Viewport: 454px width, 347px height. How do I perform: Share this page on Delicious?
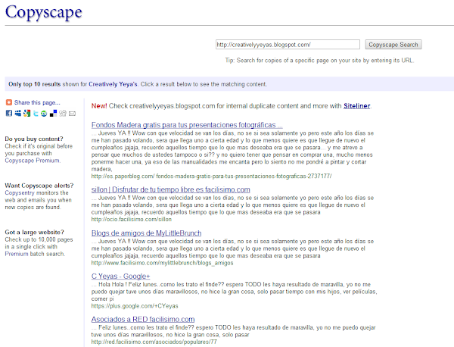tap(53, 113)
